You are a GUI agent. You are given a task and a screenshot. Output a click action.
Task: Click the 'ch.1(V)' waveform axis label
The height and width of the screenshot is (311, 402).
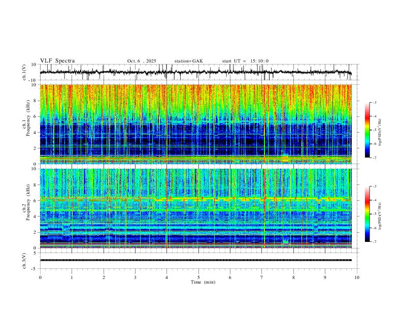pos(24,72)
